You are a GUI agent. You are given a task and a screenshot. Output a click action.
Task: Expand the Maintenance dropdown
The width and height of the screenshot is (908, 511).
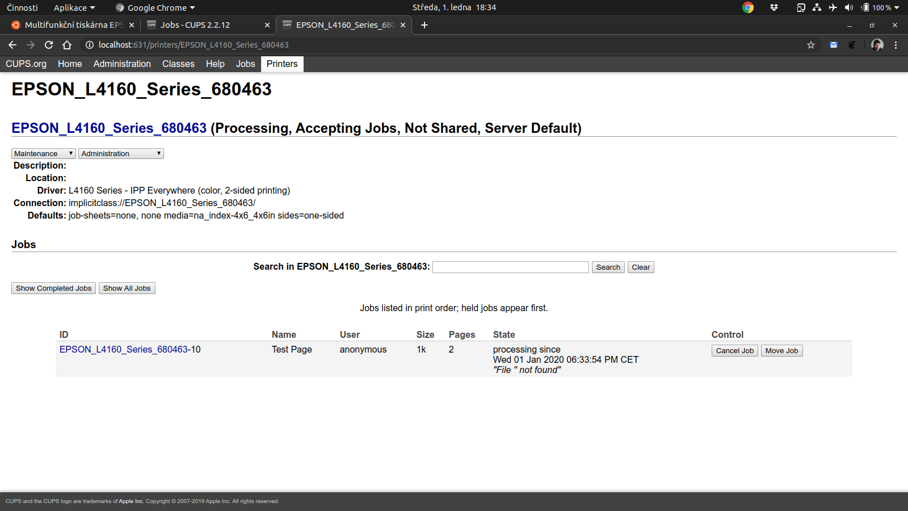tap(44, 153)
